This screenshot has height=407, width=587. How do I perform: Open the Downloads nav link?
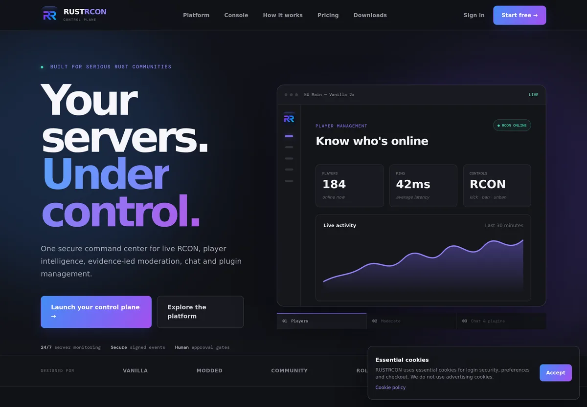pyautogui.click(x=370, y=15)
